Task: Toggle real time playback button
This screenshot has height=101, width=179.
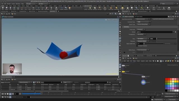Action: coord(10,97)
